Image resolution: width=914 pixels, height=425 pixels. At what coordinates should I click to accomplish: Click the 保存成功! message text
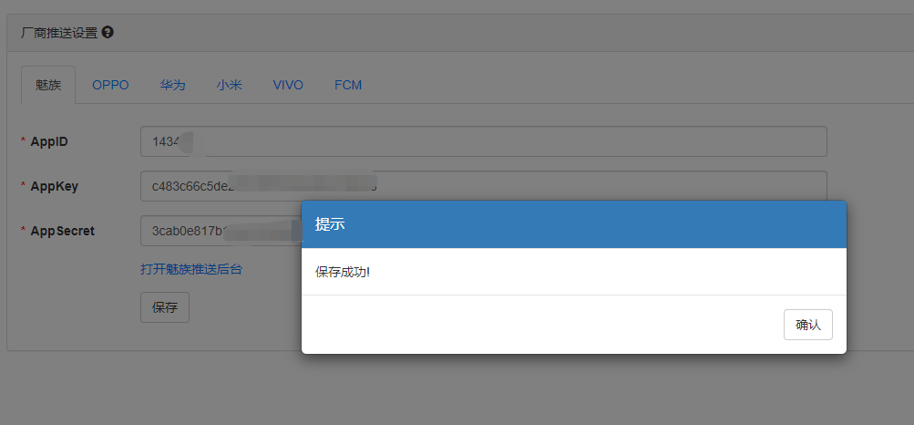click(343, 272)
